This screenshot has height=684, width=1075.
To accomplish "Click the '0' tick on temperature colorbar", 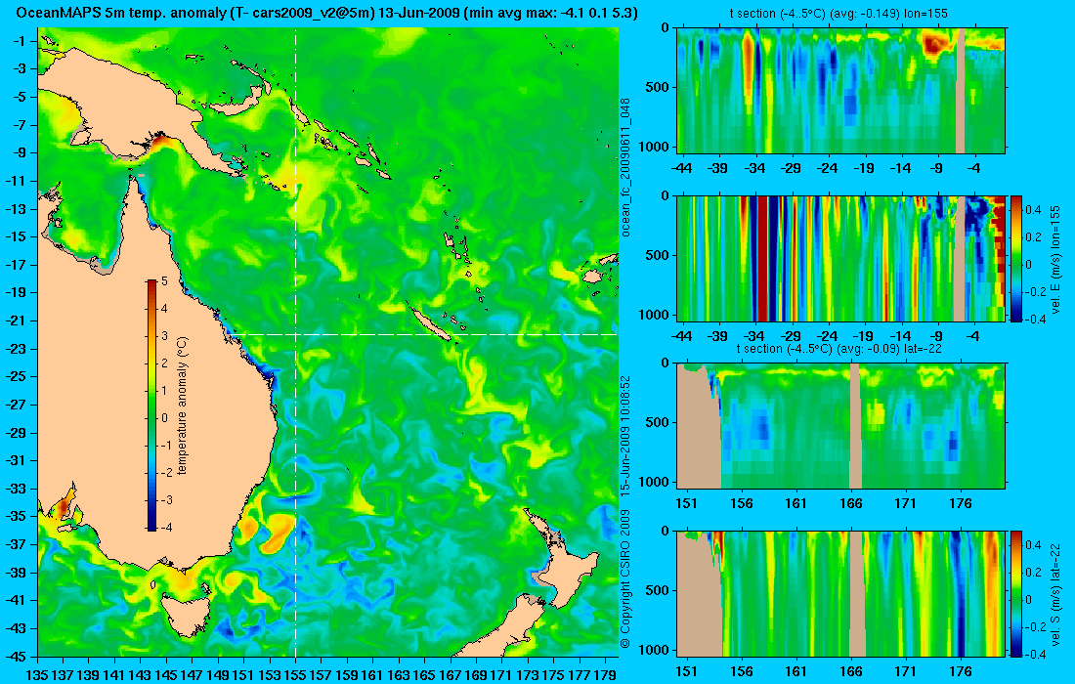I will click(164, 418).
